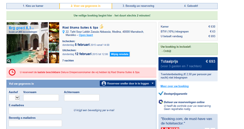Click the thumbs-up icon beside hotel name
Viewport: 244px width, 129px height.
[x=101, y=27]
